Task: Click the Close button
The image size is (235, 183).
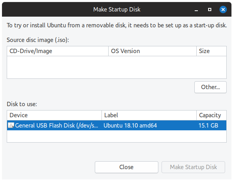Action: point(126,167)
